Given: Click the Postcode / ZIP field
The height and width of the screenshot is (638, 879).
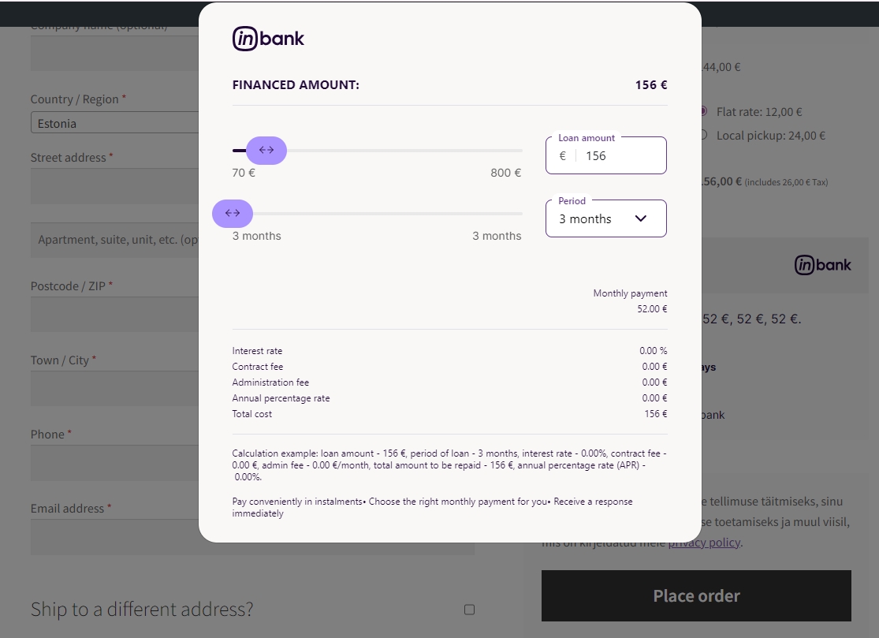Looking at the screenshot, I should (114, 314).
